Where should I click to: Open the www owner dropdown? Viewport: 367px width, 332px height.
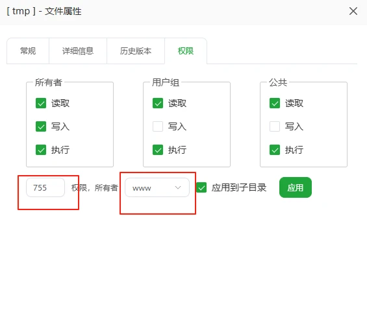(157, 187)
